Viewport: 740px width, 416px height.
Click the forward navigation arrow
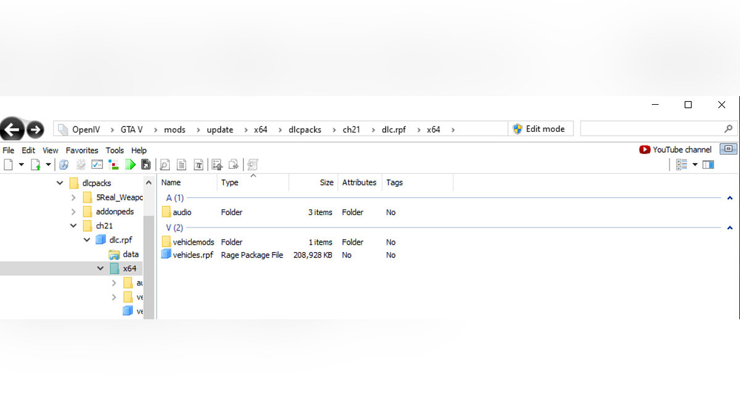point(35,129)
